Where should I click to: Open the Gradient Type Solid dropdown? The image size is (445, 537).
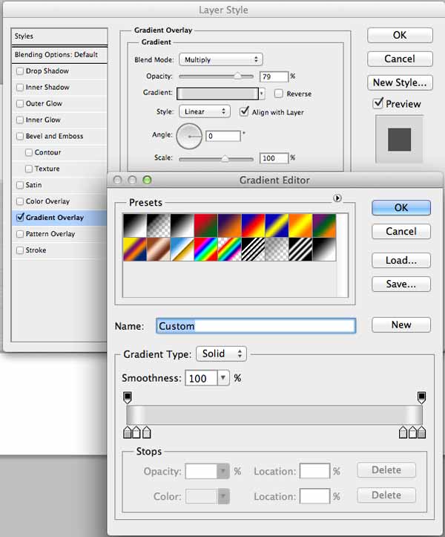pyautogui.click(x=221, y=354)
